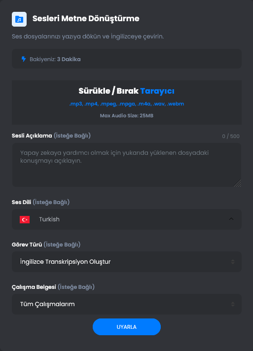Click the music folder icon beside the title

pyautogui.click(x=19, y=19)
